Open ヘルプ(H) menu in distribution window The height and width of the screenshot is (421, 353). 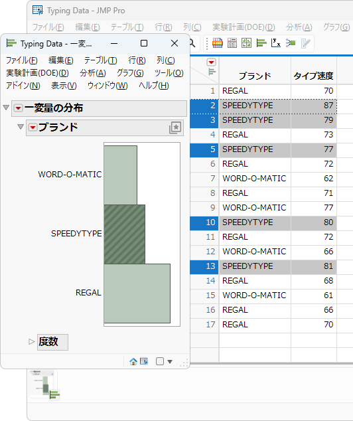pos(154,86)
